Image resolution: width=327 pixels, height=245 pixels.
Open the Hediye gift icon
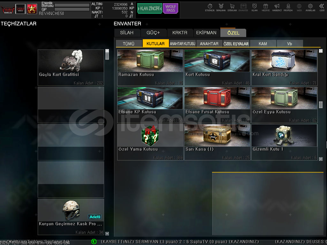tap(266, 7)
